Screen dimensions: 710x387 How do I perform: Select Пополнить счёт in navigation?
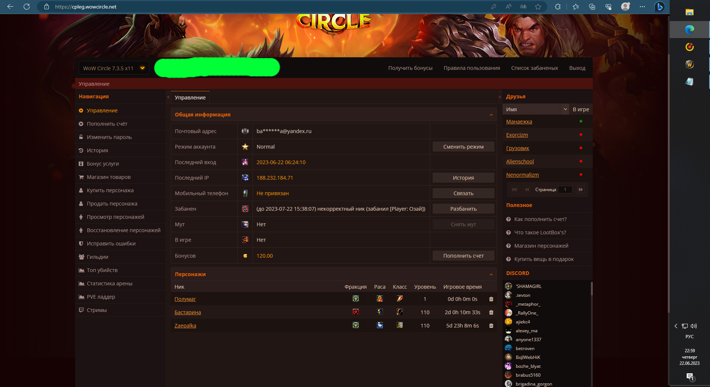[x=107, y=124]
